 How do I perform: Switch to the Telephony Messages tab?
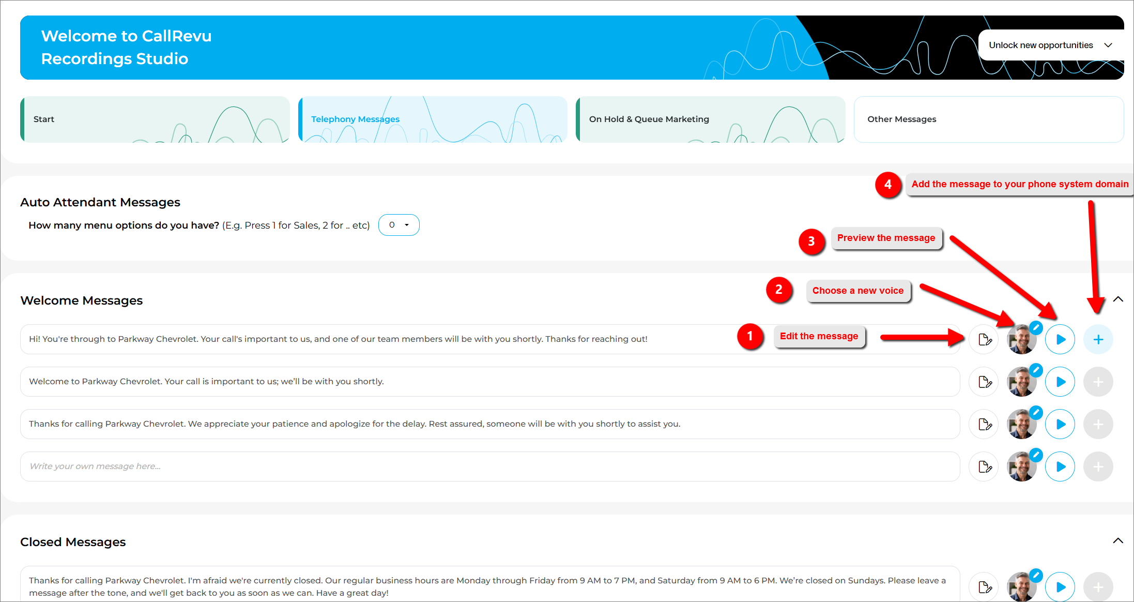point(433,119)
